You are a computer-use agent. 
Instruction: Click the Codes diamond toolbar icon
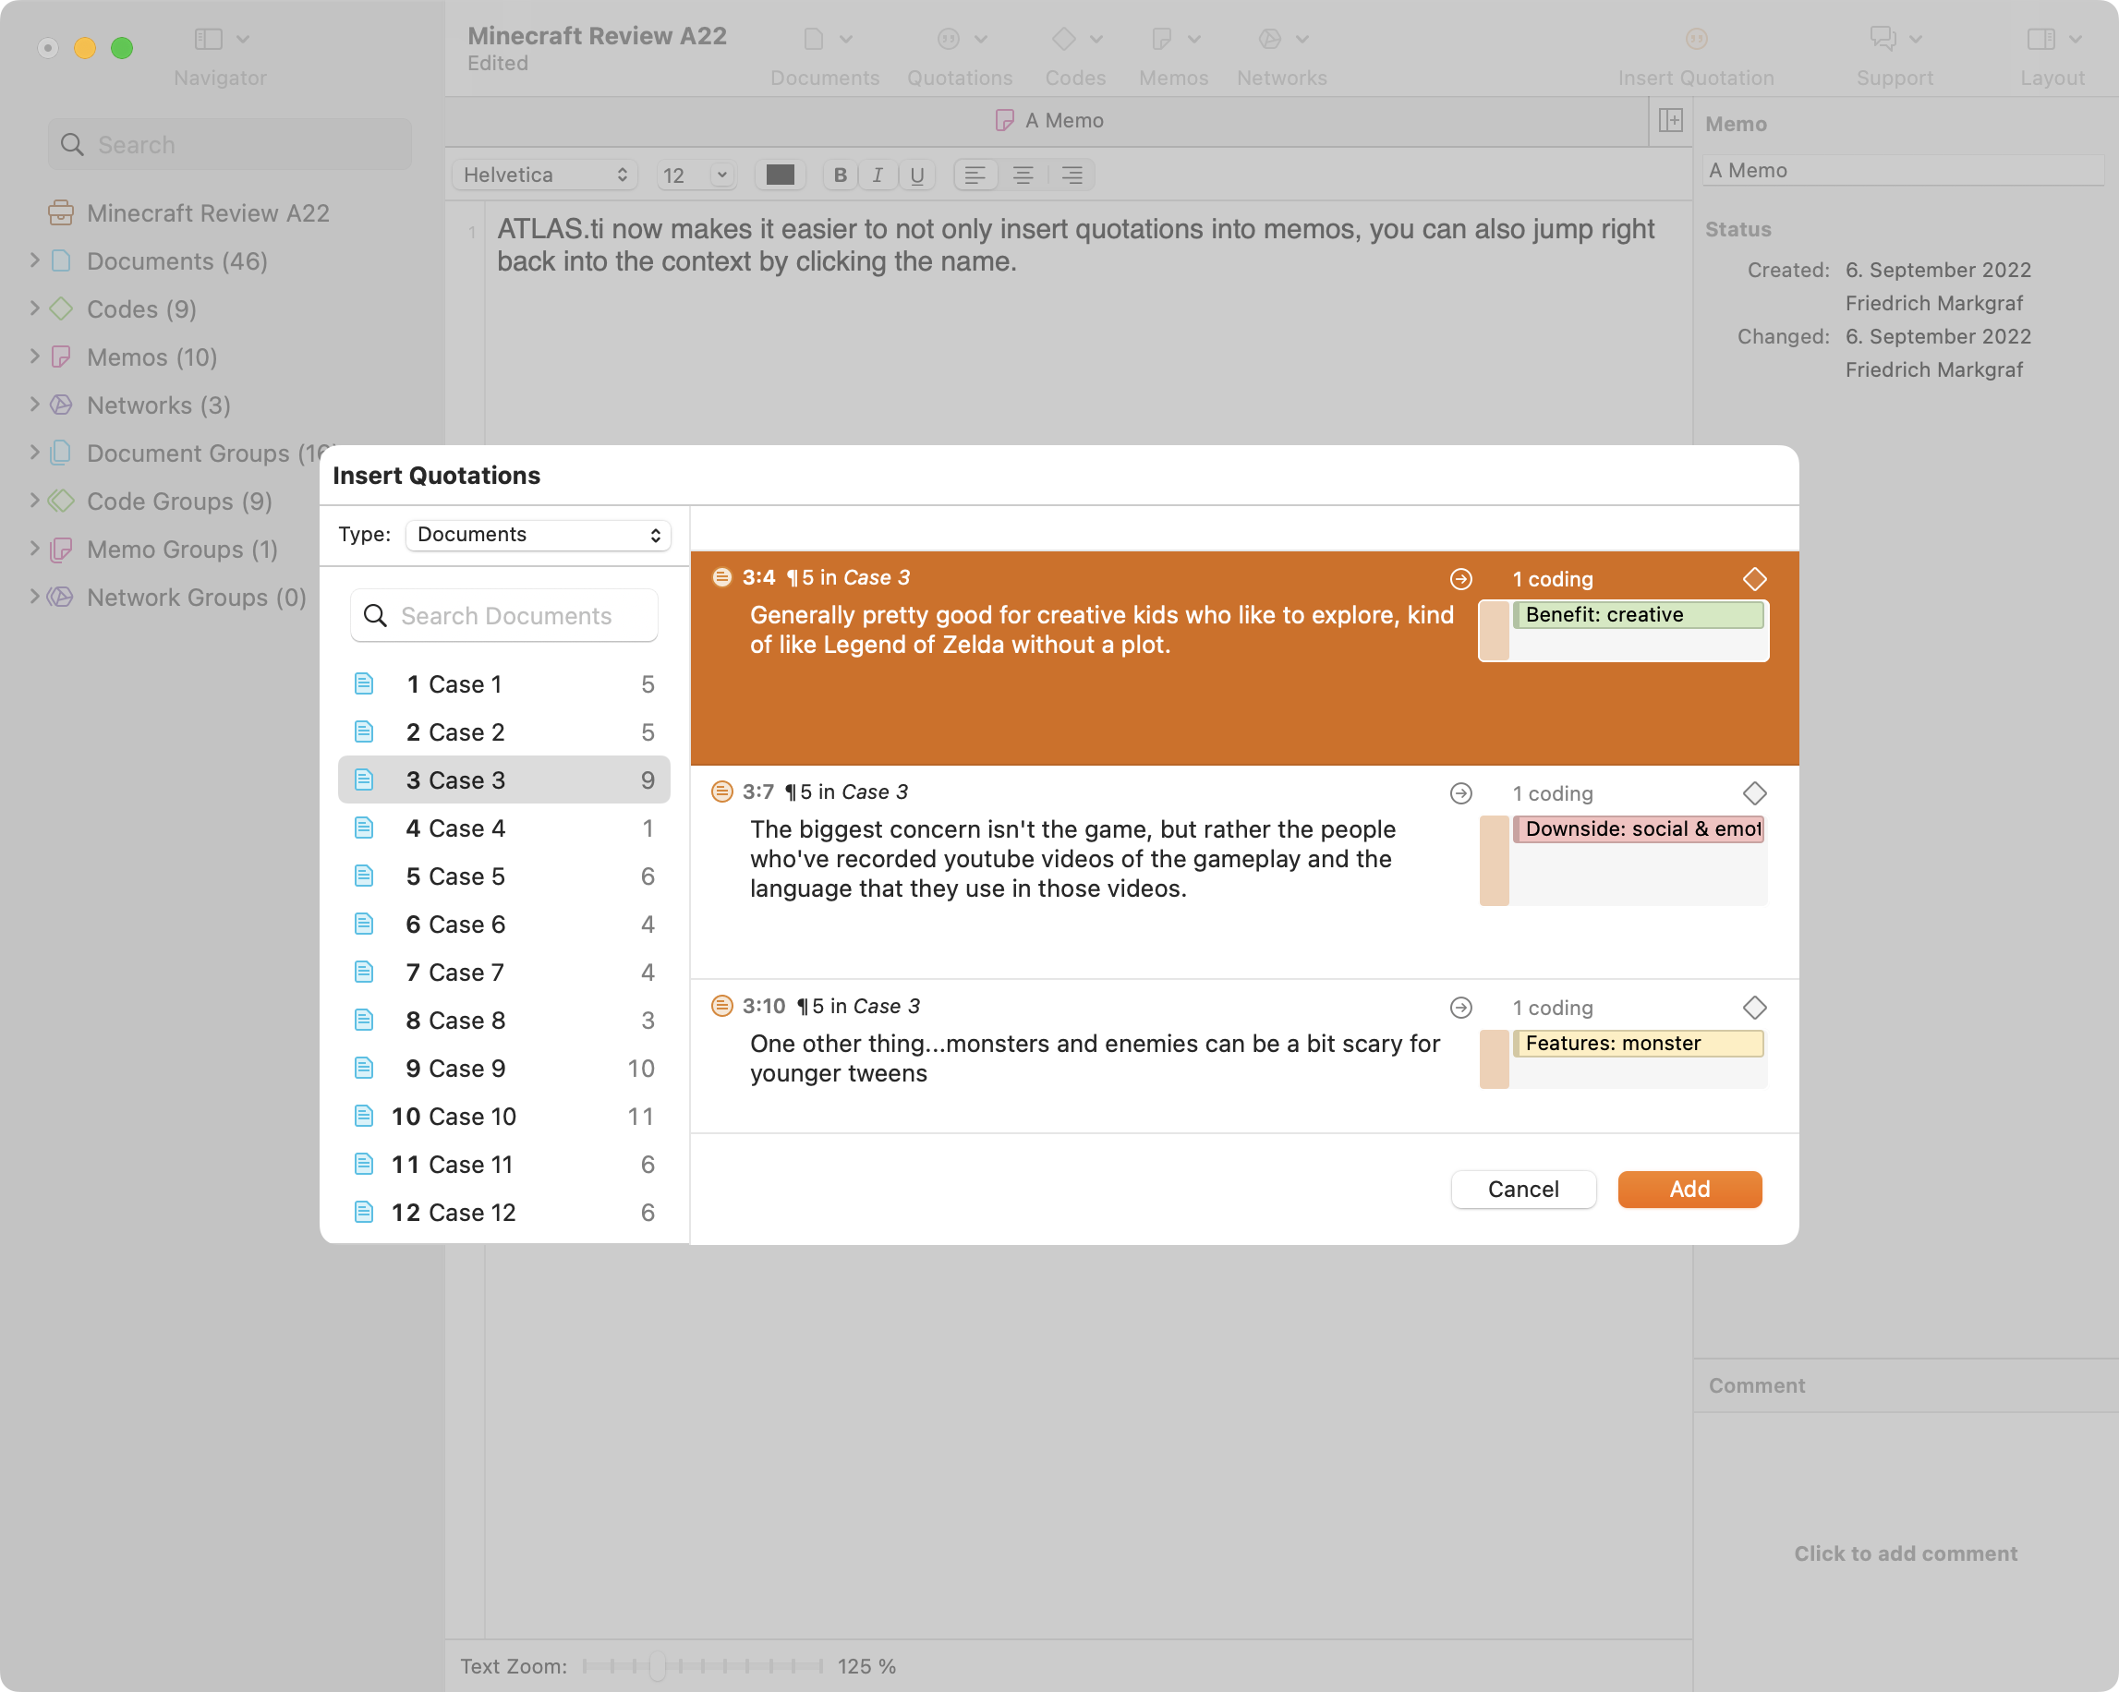point(1063,40)
